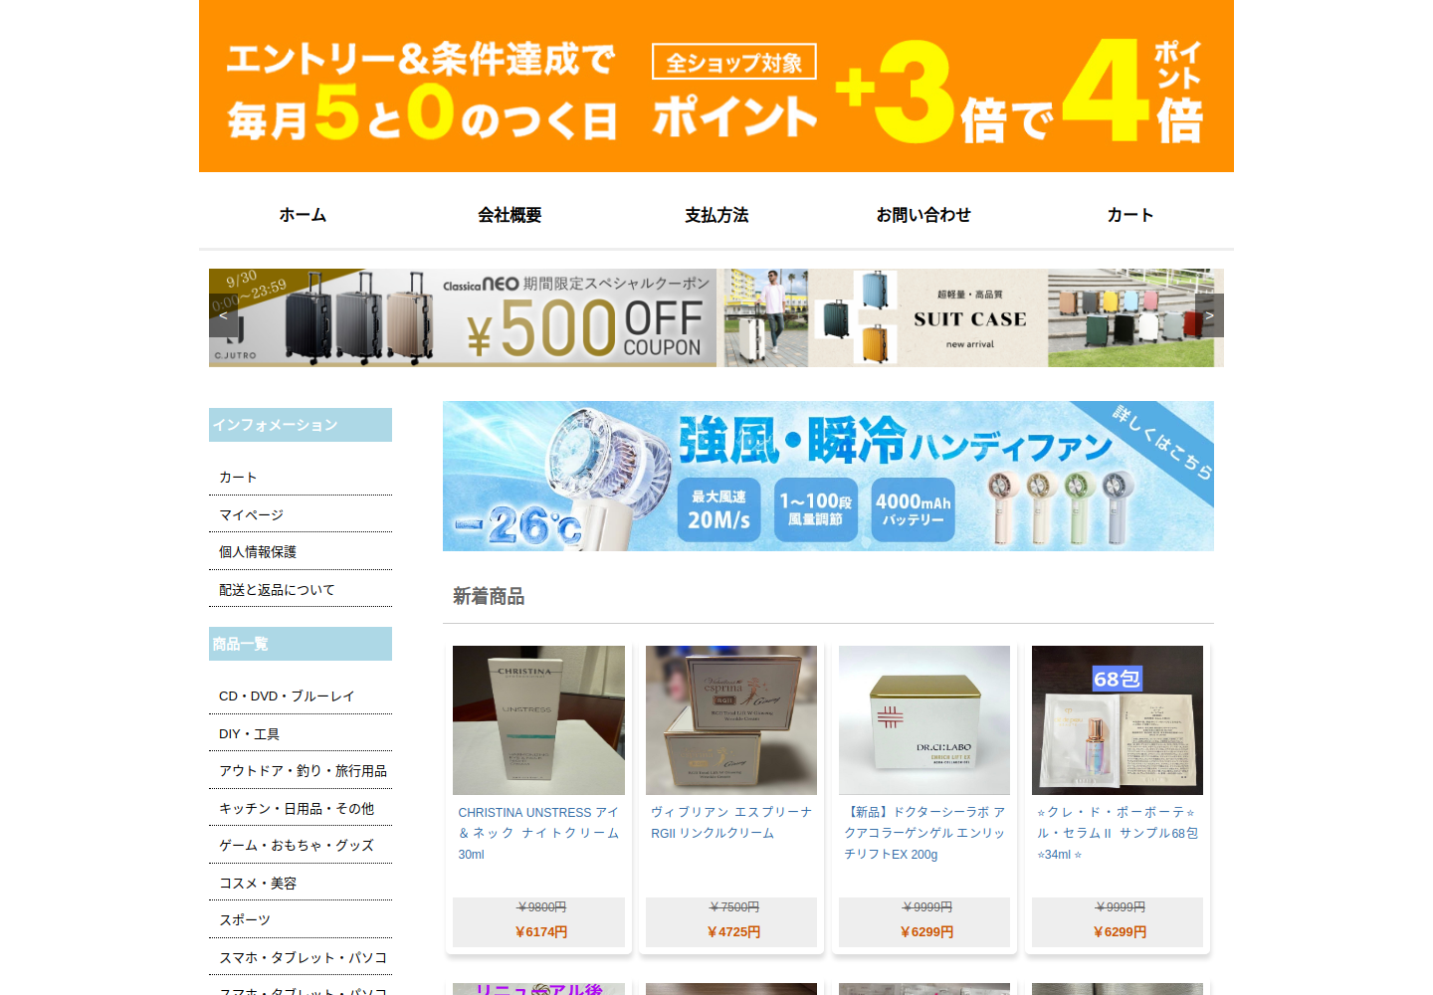This screenshot has height=995, width=1433.
Task: Go to the 支払方法 page
Action: click(716, 215)
